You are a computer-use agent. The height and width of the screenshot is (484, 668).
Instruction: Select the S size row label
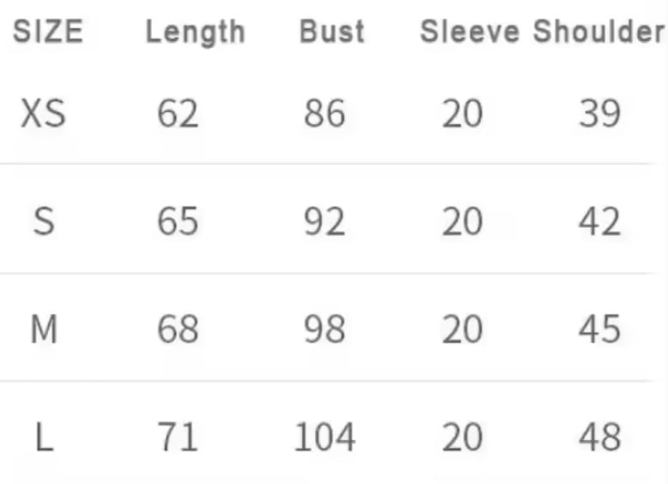tap(43, 223)
